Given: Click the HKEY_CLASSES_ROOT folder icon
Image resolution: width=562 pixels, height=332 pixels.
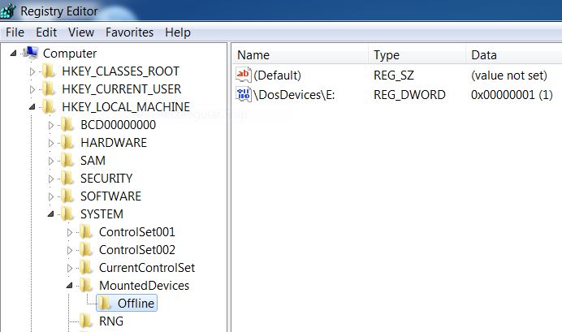Looking at the screenshot, I should 49,71.
